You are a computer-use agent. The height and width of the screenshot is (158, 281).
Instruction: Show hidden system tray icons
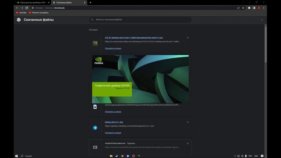[235, 156]
